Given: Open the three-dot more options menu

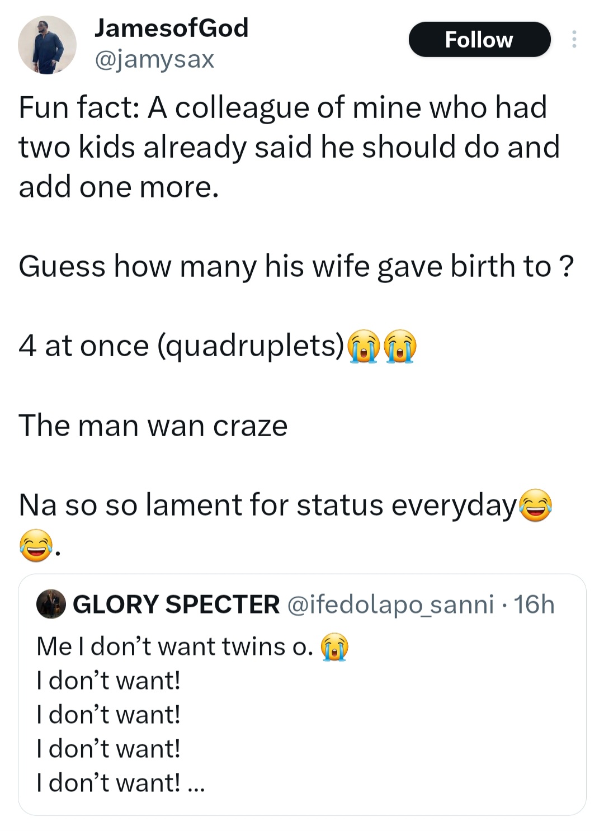Looking at the screenshot, I should coord(573,40).
